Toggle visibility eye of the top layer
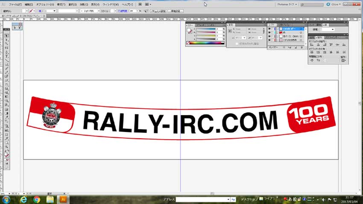363x204 pixels. tap(269, 29)
